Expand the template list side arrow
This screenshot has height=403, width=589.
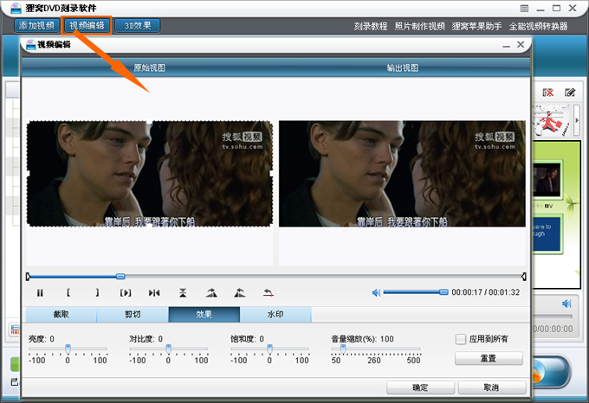tap(577, 120)
